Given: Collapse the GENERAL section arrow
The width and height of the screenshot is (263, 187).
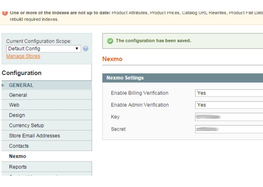Looking at the screenshot, I should coord(3,85).
